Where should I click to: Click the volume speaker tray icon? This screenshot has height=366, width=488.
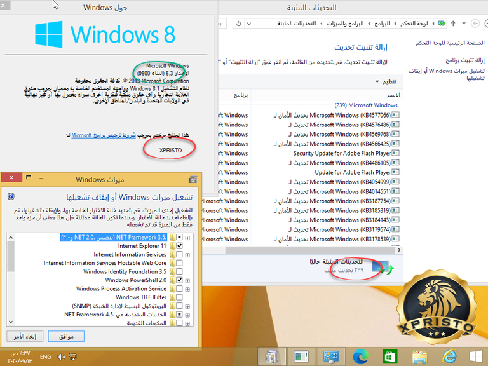click(x=61, y=357)
